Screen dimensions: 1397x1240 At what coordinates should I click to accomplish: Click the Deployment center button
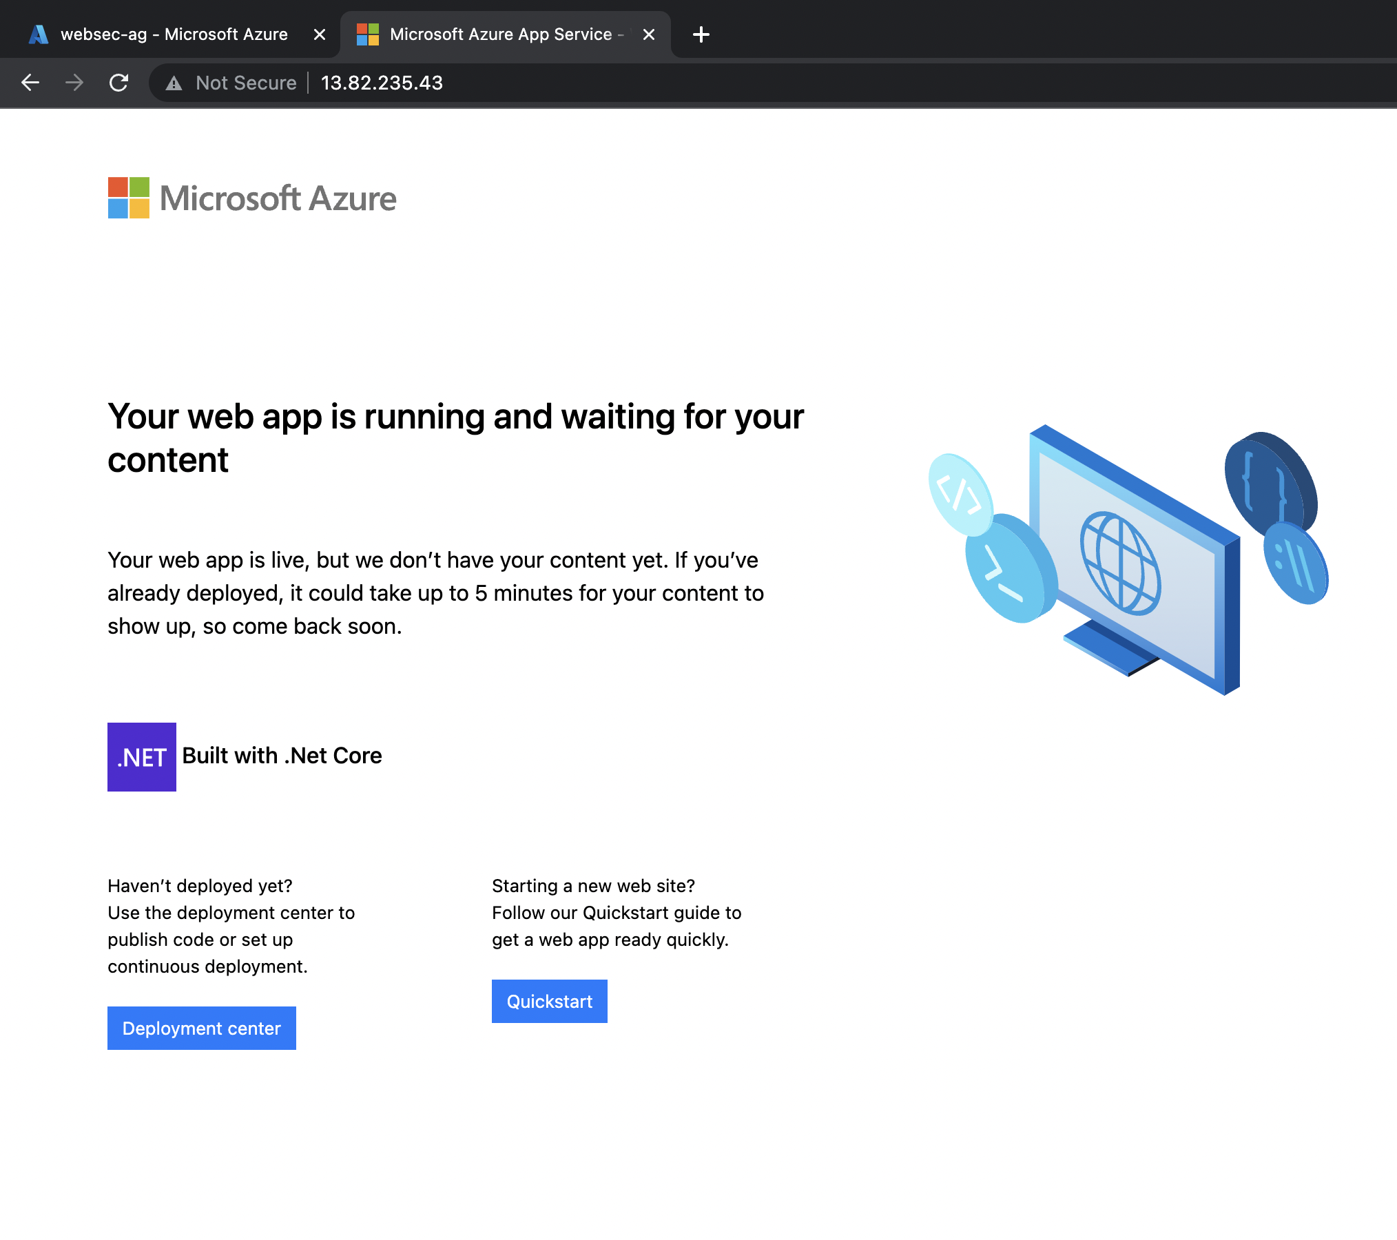pyautogui.click(x=202, y=1028)
